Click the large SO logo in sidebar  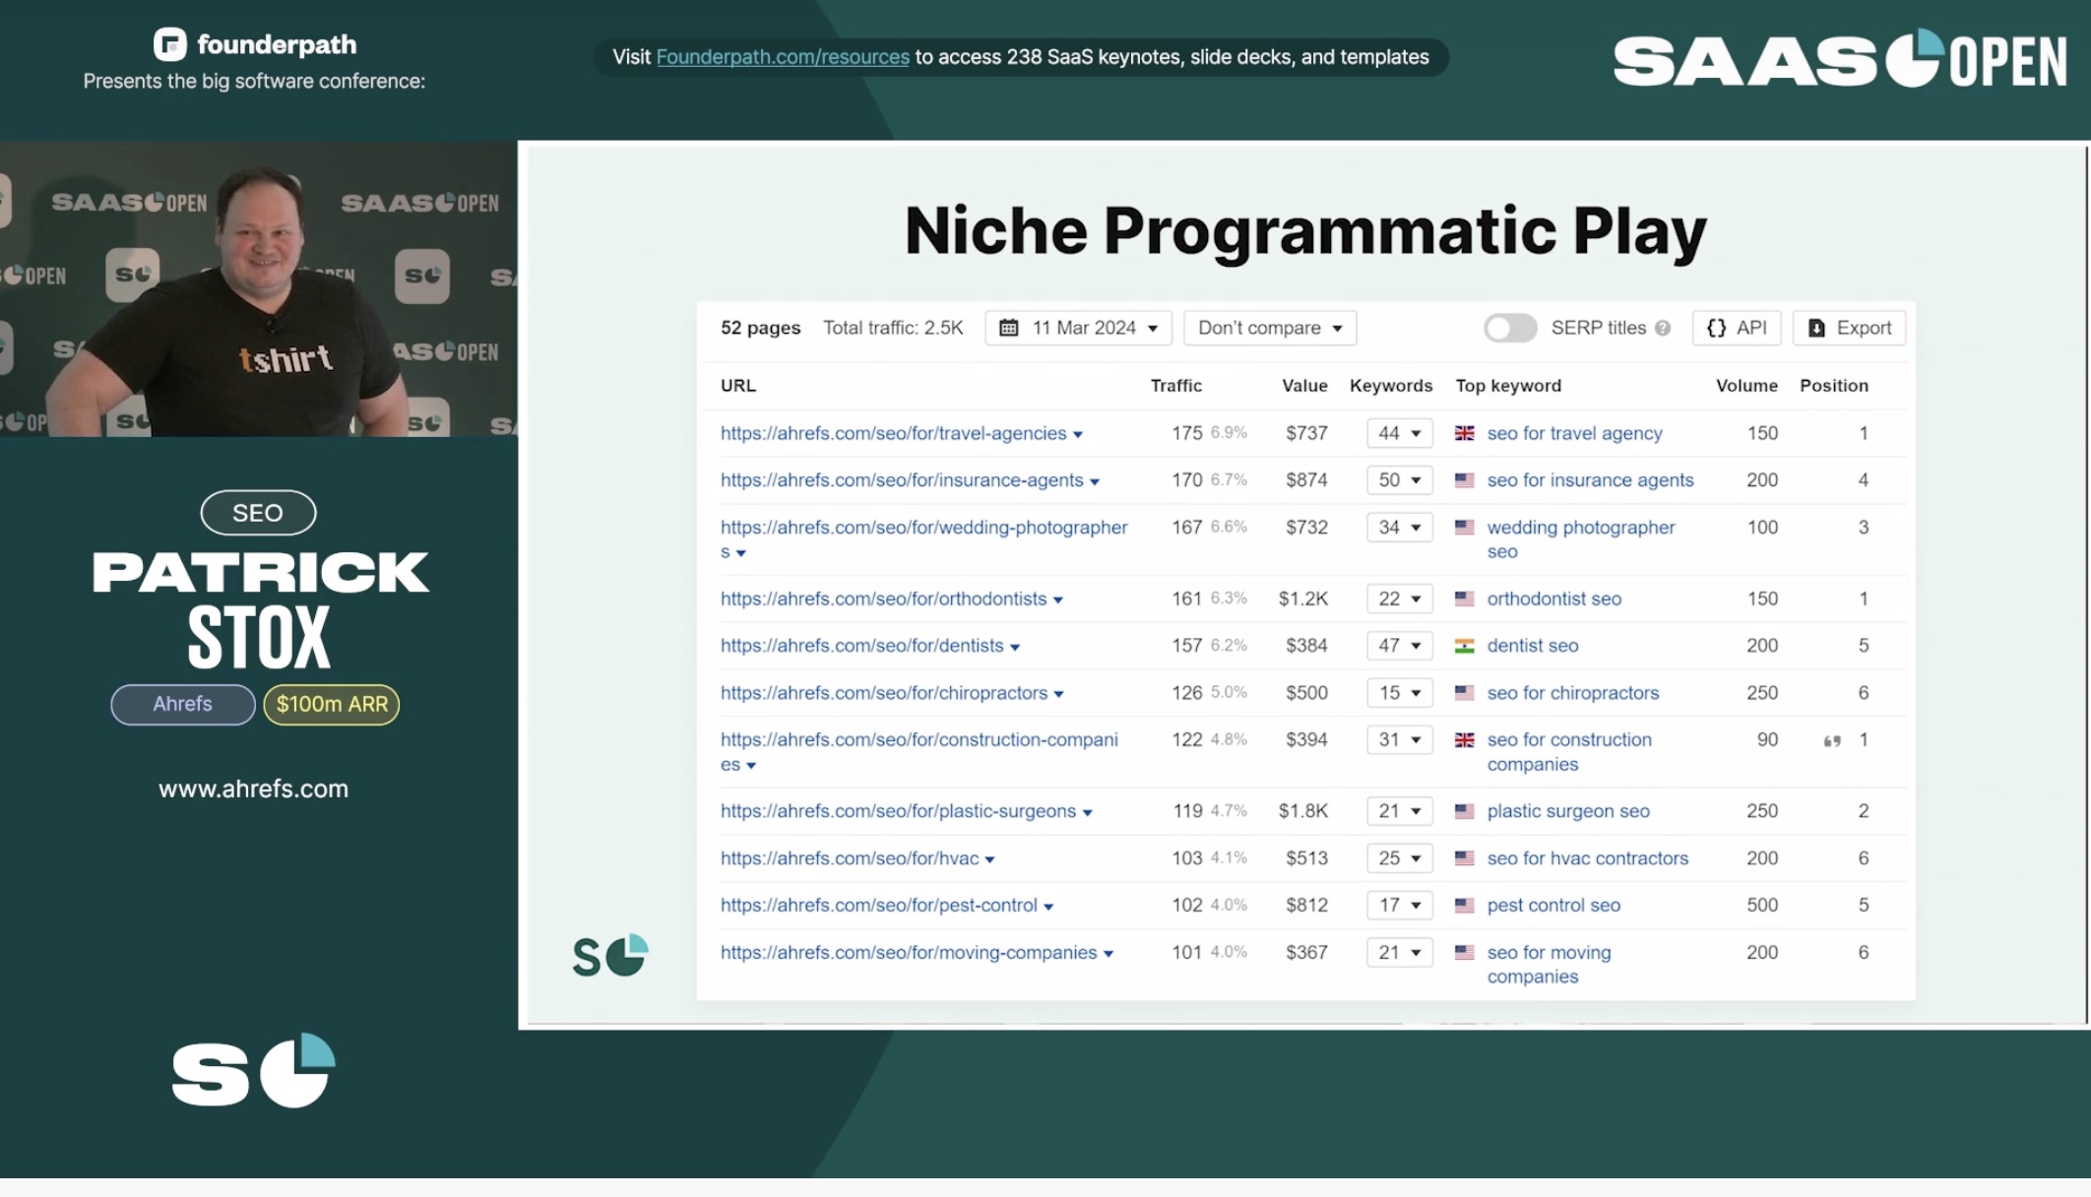point(254,1071)
